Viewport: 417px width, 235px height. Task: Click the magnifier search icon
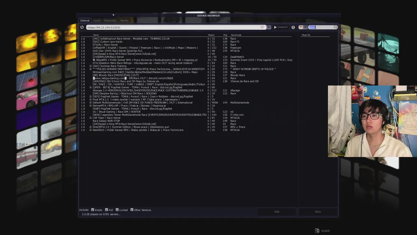pyautogui.click(x=335, y=27)
